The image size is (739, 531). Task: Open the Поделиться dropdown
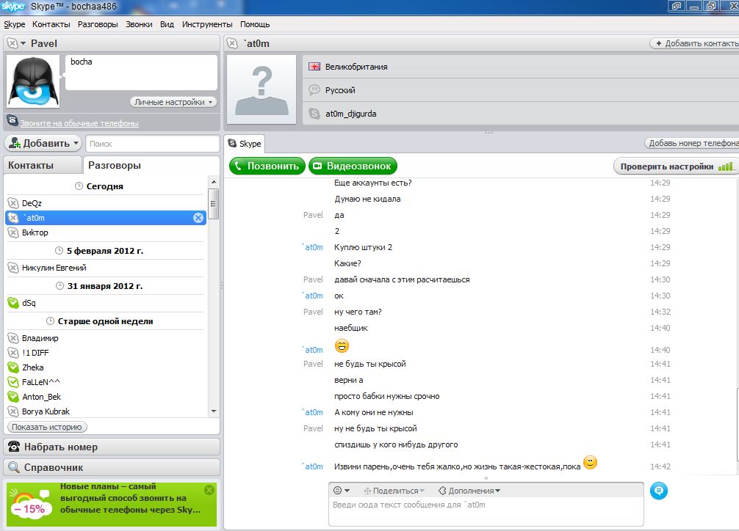(394, 491)
